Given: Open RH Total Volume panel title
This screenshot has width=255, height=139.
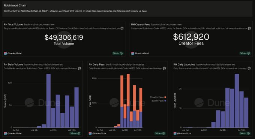Looking at the screenshot, I should (x=13, y=25).
